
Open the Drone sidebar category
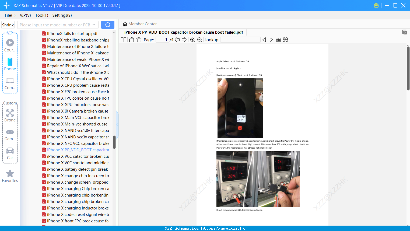coord(10,115)
